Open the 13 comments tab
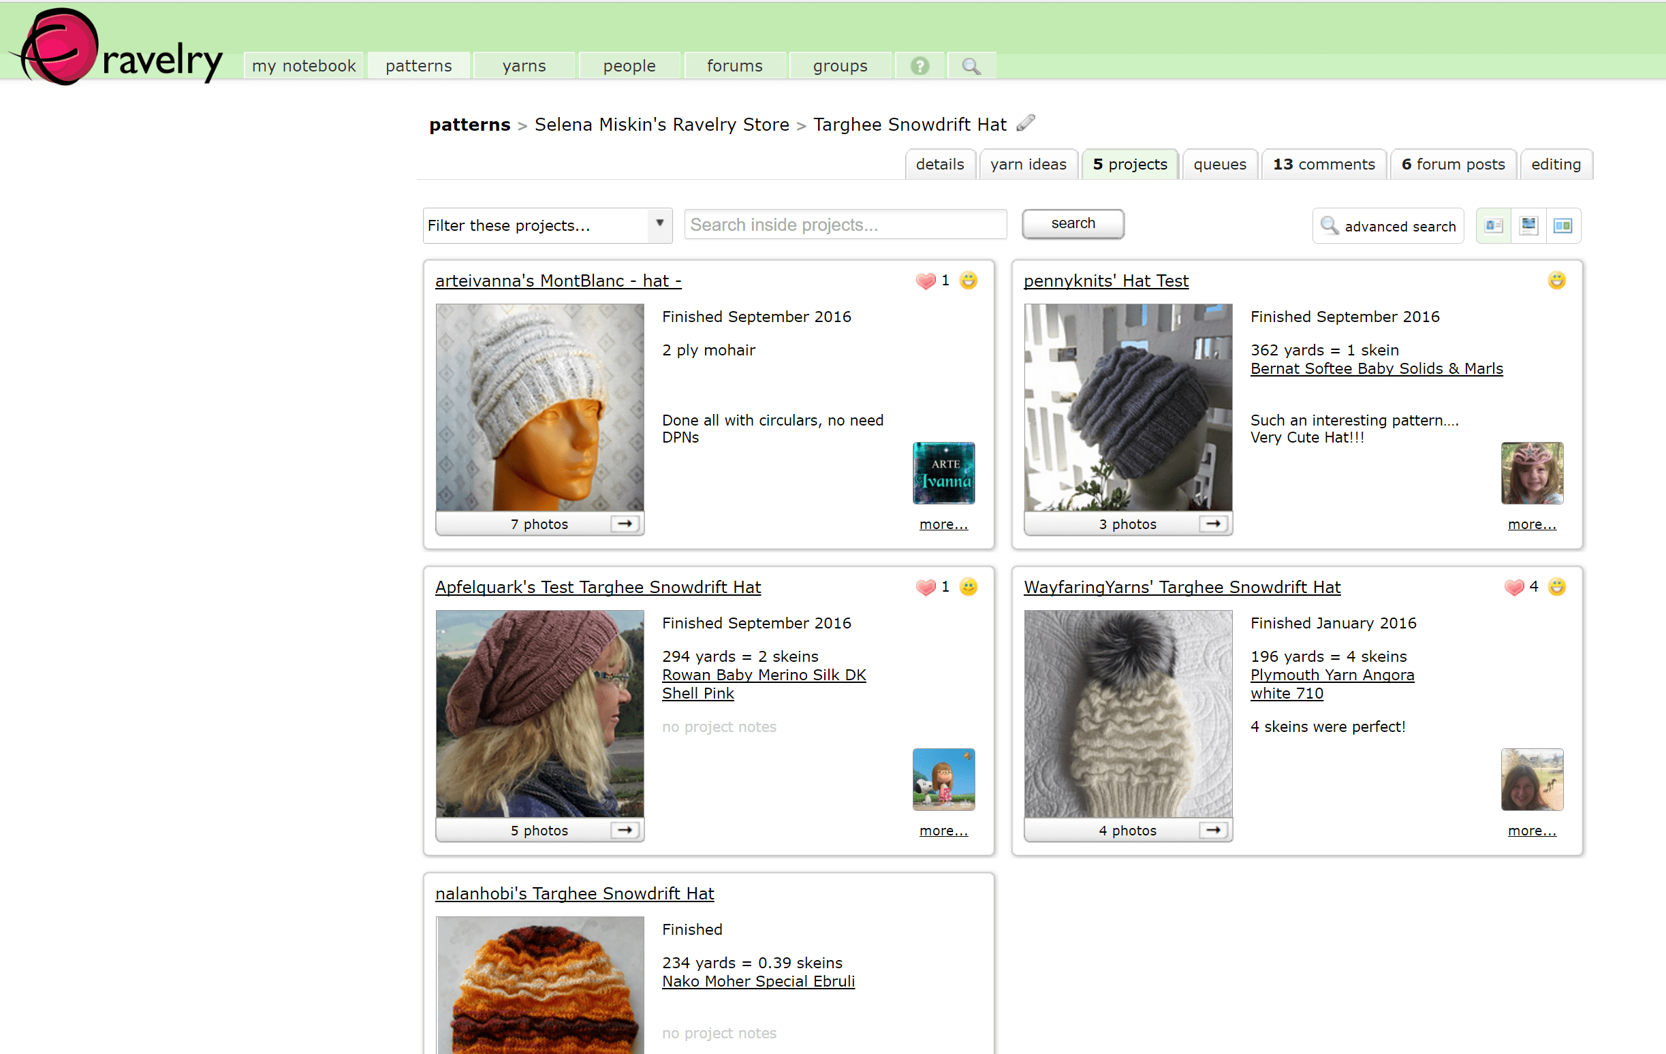This screenshot has width=1666, height=1054. [x=1323, y=165]
